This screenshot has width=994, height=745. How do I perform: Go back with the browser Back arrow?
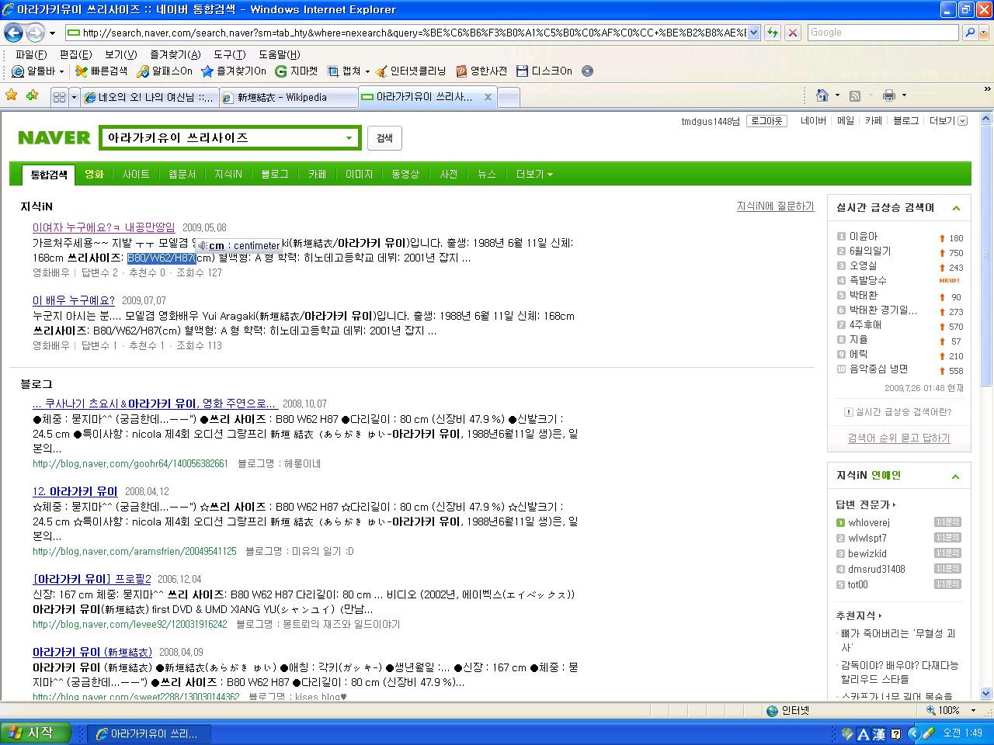click(13, 33)
